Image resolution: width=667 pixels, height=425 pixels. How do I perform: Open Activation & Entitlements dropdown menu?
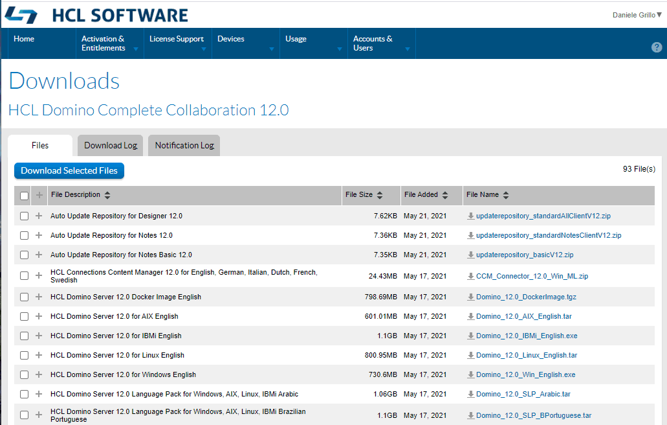tap(110, 43)
